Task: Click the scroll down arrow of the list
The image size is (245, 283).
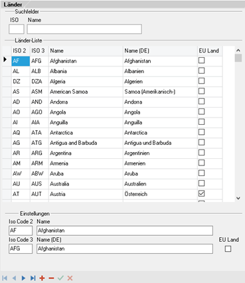Action: (x=238, y=198)
